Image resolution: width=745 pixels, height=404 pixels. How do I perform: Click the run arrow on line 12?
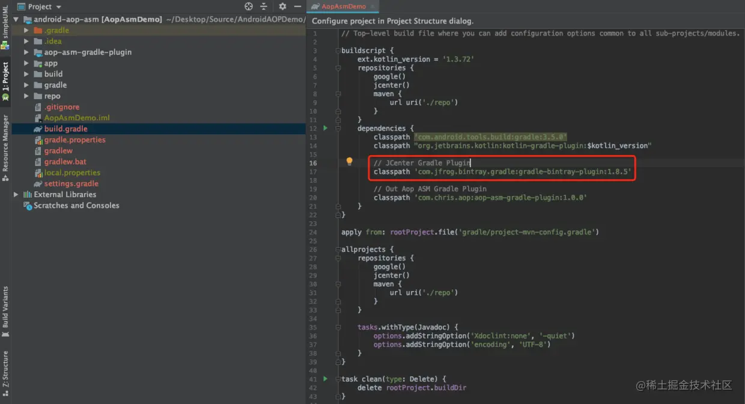[325, 128]
